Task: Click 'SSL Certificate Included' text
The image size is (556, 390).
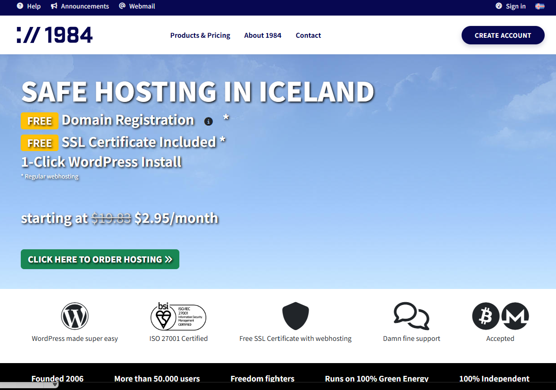Action: [x=139, y=142]
